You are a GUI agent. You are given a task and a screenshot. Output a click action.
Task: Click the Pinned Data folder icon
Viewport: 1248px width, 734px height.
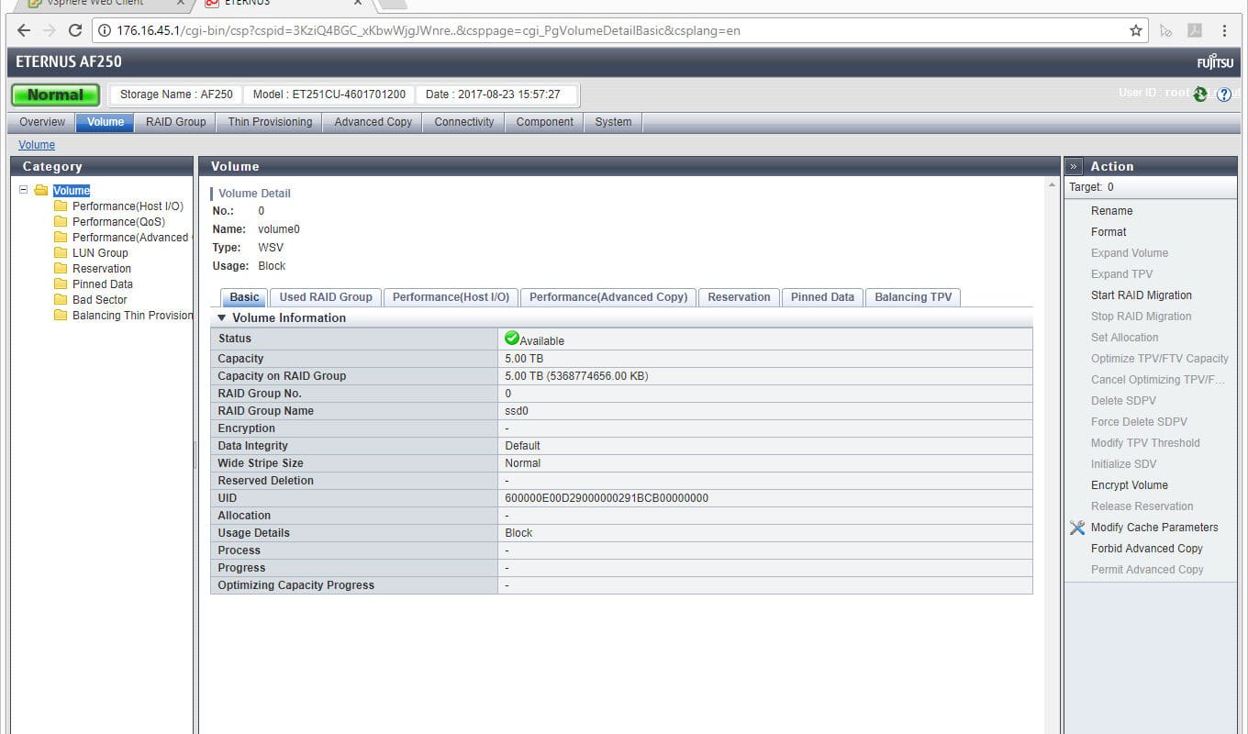(x=61, y=284)
